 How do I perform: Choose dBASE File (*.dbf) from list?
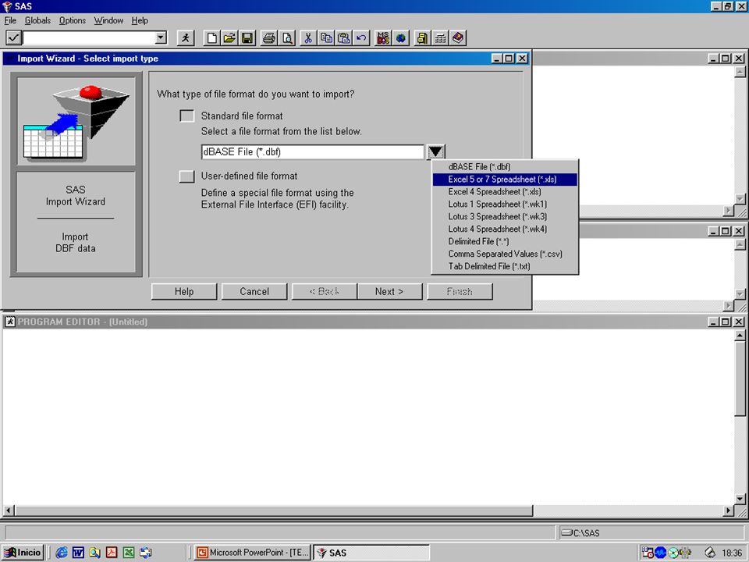pyautogui.click(x=505, y=167)
